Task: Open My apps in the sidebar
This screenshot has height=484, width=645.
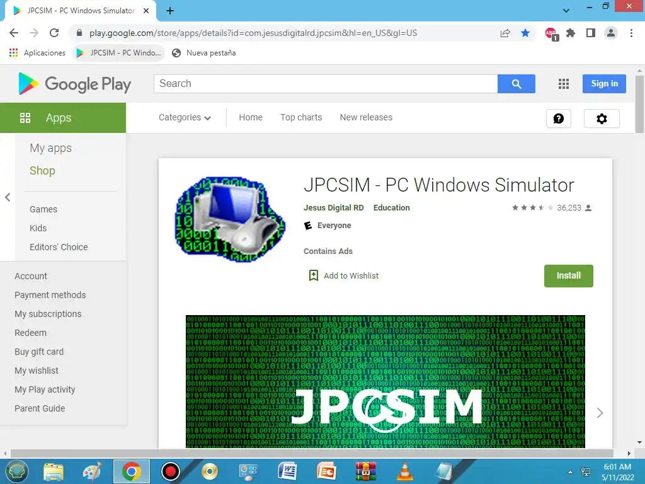Action: (x=50, y=147)
